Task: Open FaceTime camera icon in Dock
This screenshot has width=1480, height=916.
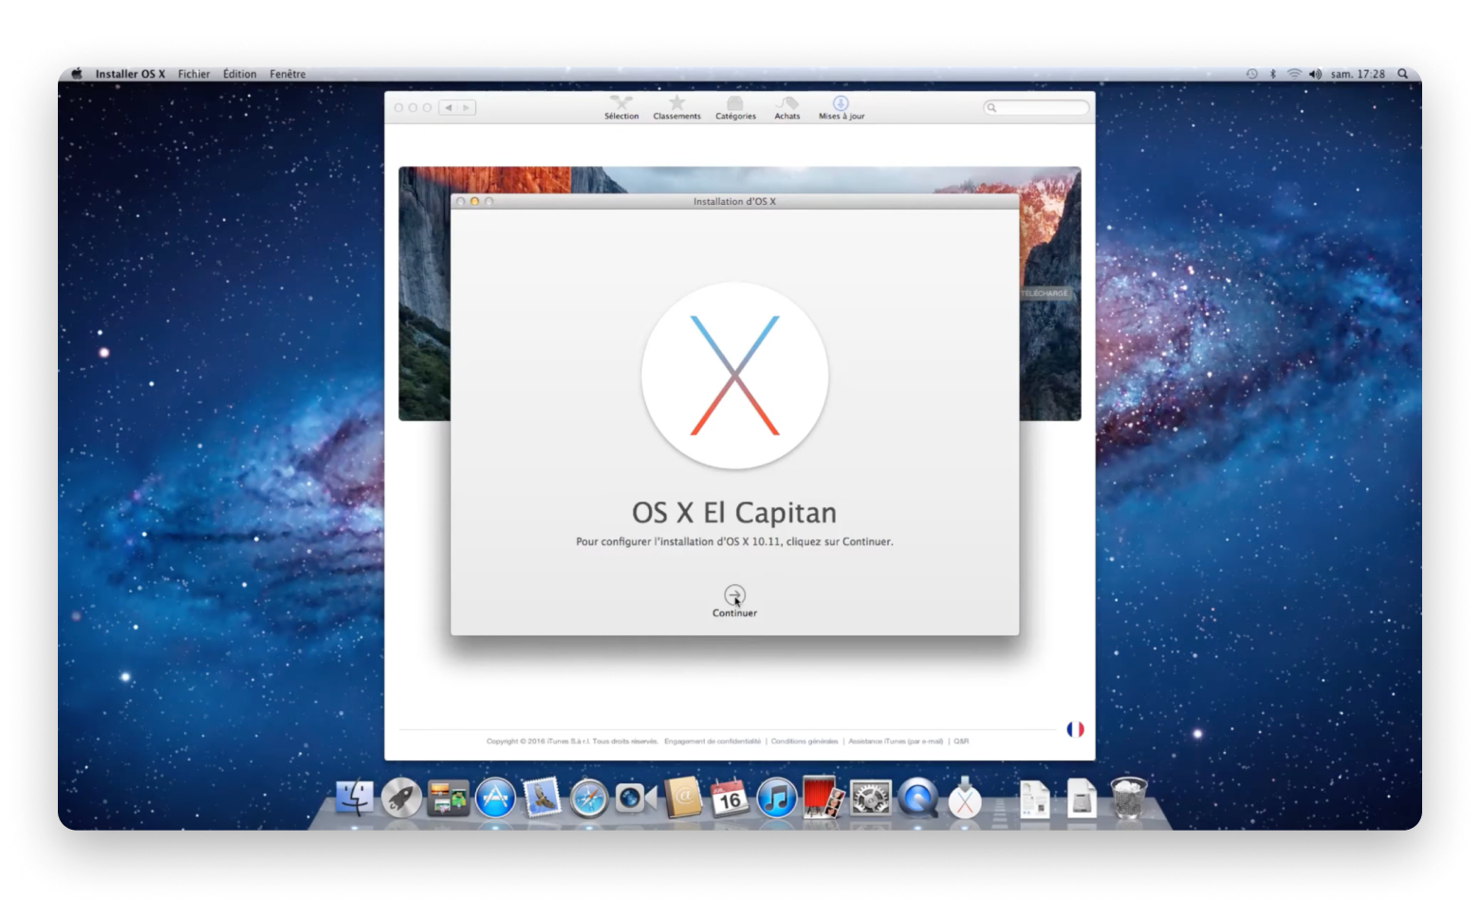Action: (636, 797)
